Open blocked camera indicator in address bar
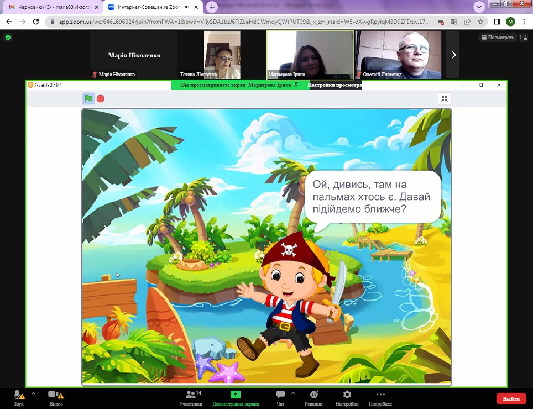The height and width of the screenshot is (410, 533). [441, 22]
